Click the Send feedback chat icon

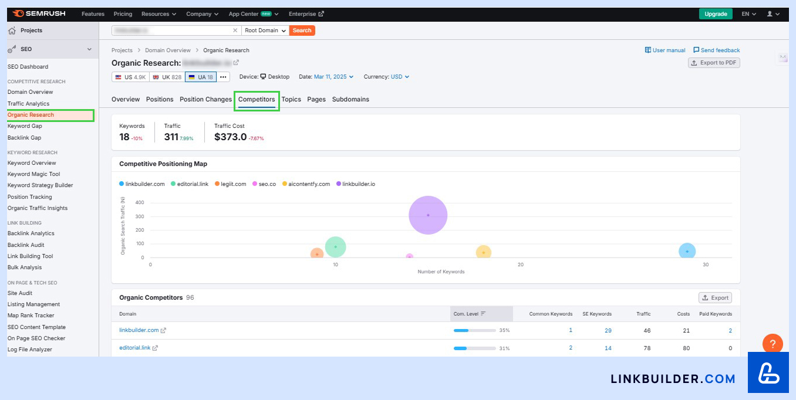[x=696, y=50]
